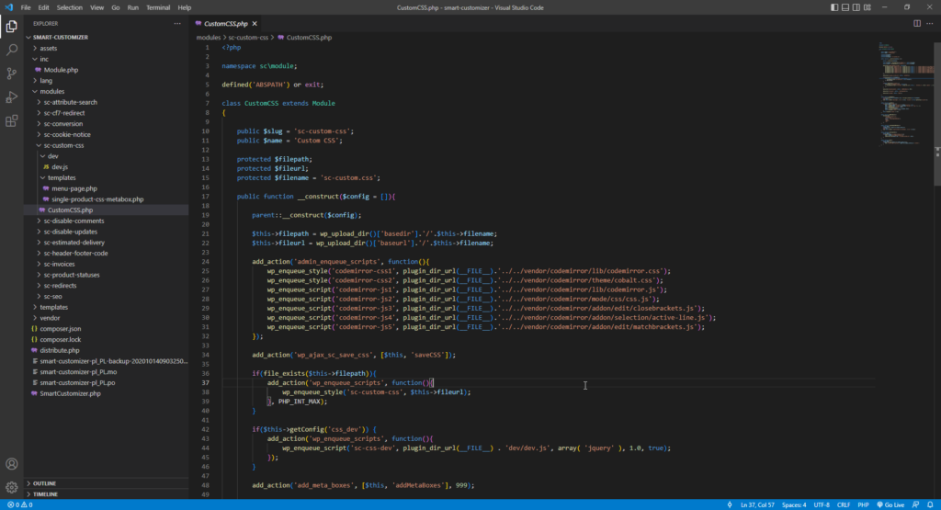Expand the sc-attribute-search folder

(x=70, y=102)
